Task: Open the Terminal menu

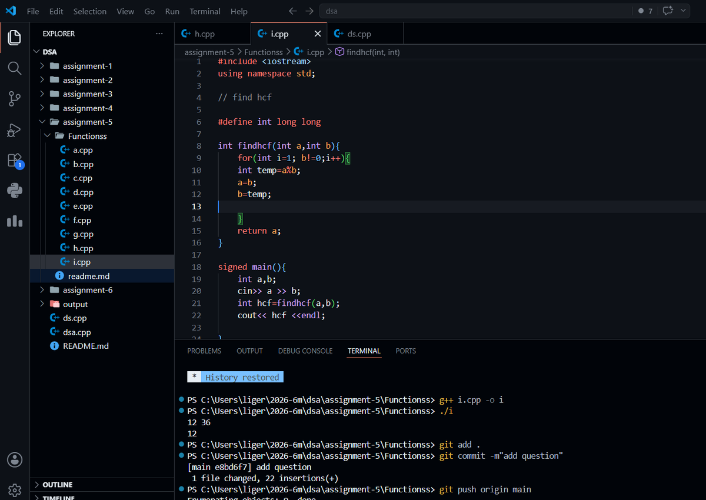Action: (x=205, y=11)
